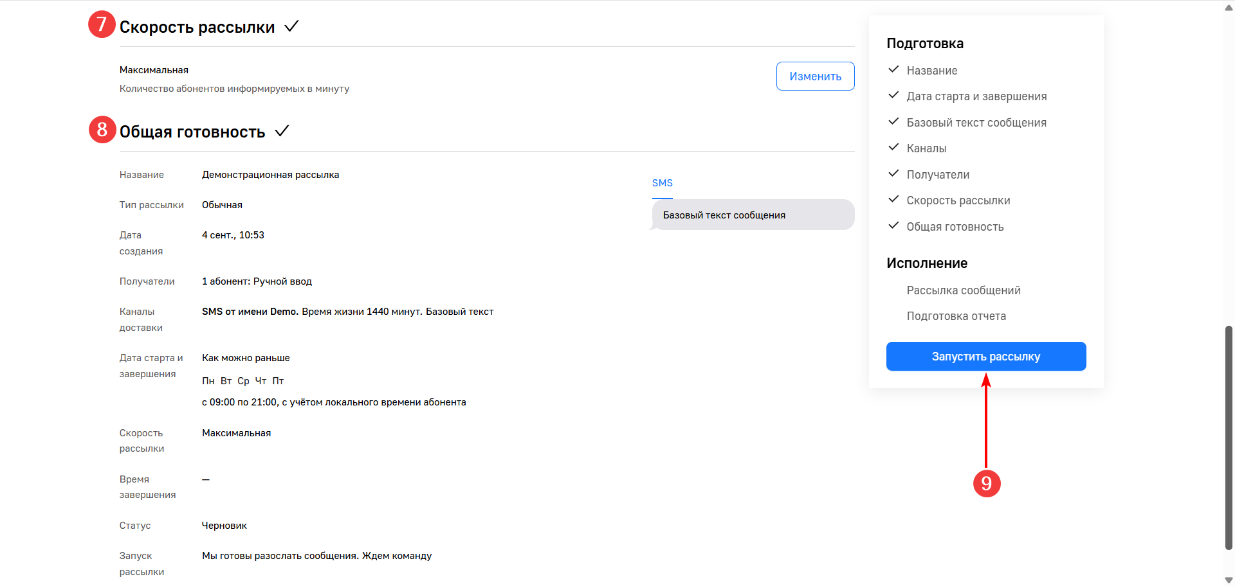Jump to Скорость рассылки in sidebar list
The height and width of the screenshot is (586, 1235).
(958, 200)
